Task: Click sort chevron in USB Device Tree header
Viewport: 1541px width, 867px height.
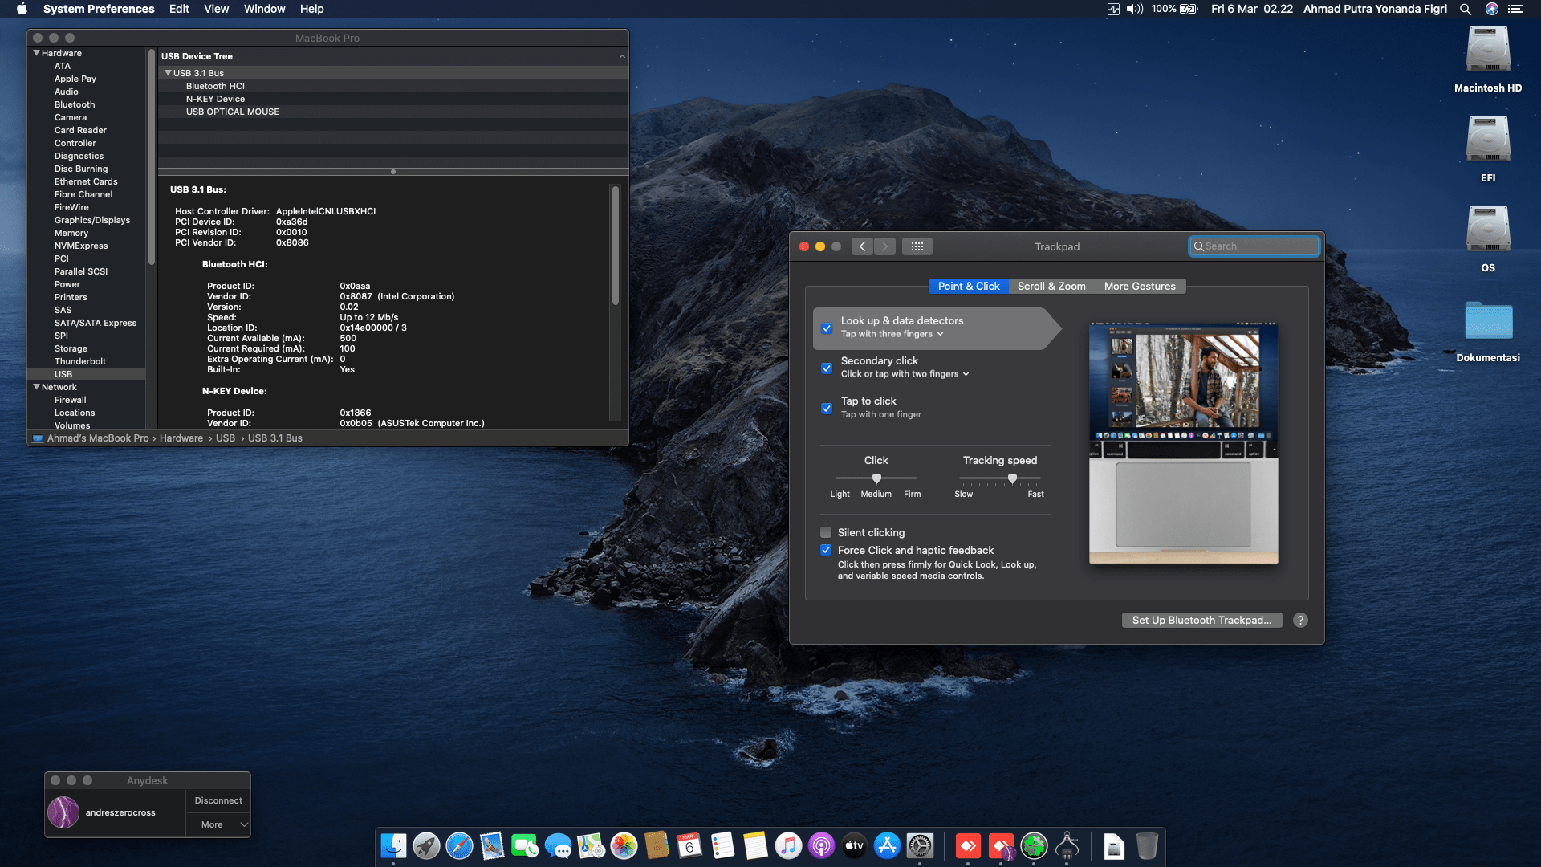Action: [x=622, y=56]
